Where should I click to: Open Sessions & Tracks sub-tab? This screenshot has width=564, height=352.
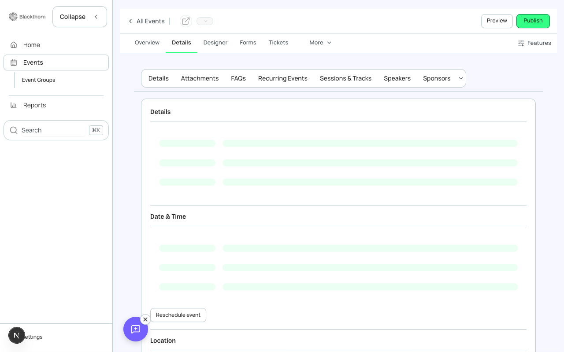tap(345, 78)
